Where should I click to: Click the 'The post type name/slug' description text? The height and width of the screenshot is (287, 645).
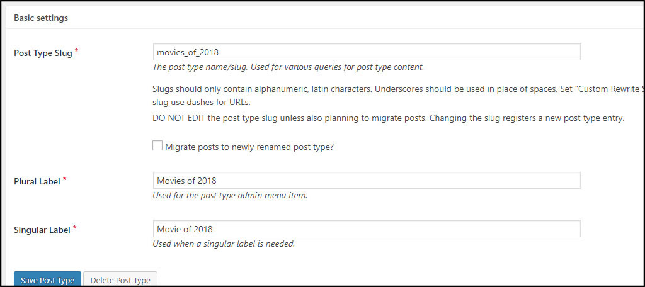pos(288,67)
